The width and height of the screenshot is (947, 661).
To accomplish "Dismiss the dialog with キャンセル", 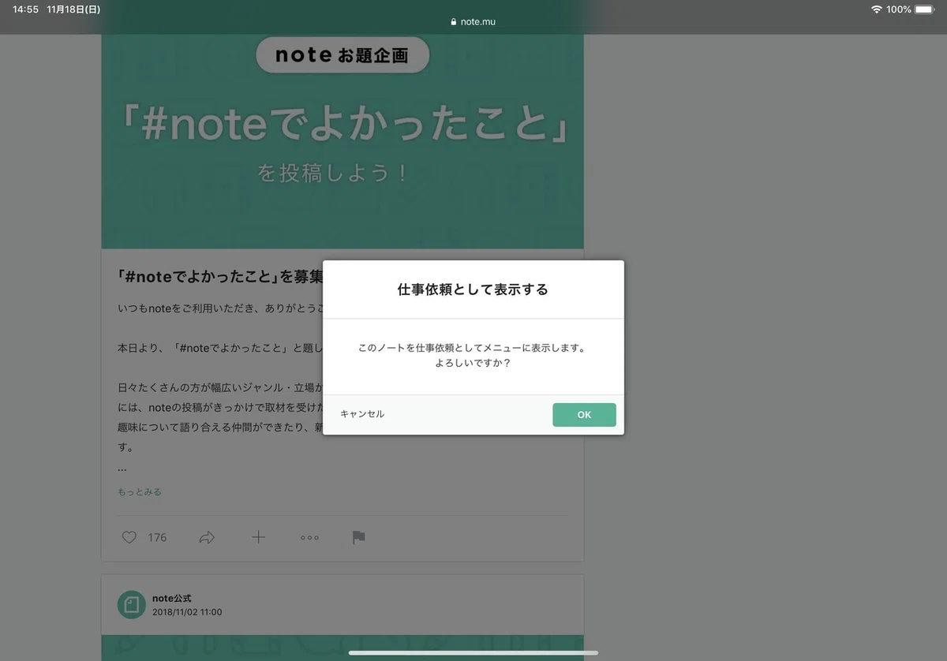I will [362, 414].
